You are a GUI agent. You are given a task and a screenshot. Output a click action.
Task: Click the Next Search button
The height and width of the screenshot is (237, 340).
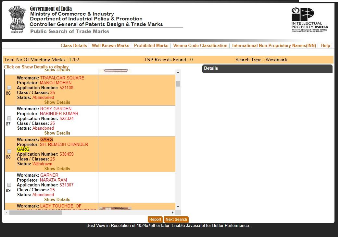pos(176,219)
